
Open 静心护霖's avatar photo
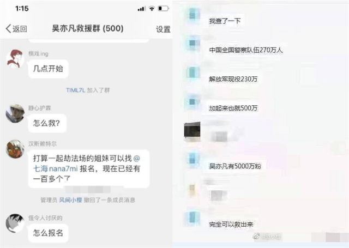coord(15,113)
